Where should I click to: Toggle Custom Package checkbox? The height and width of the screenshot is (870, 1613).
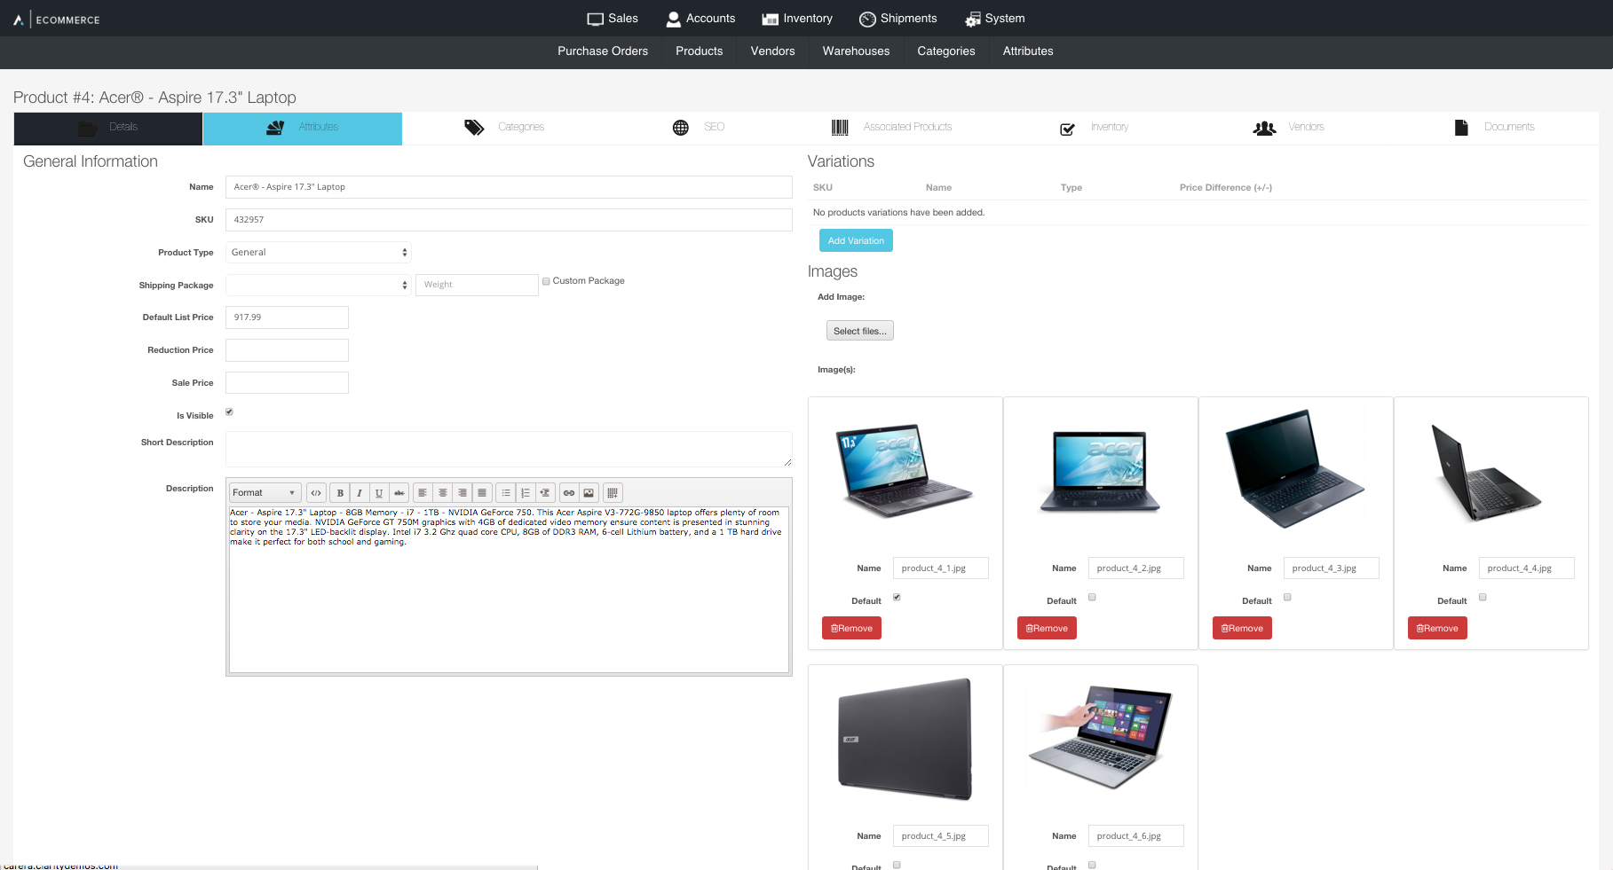pyautogui.click(x=546, y=281)
